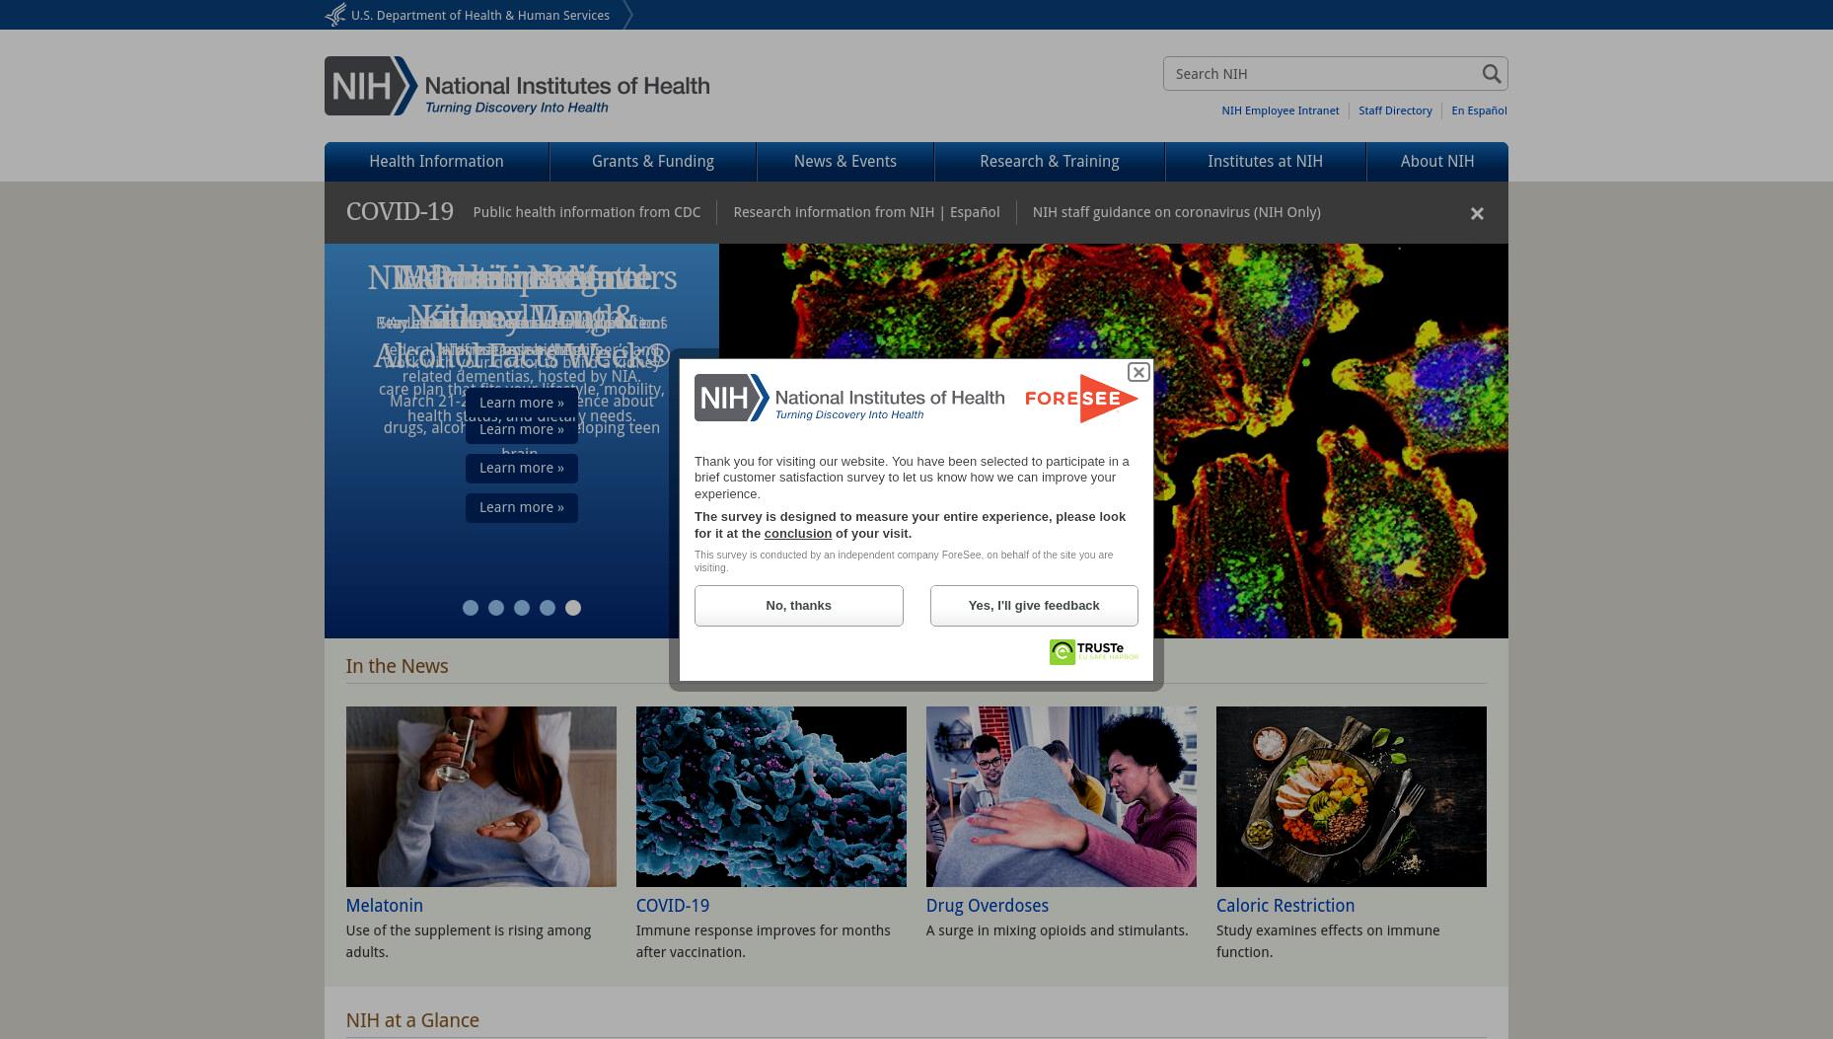This screenshot has width=1833, height=1039.
Task: Select the fifth carousel slide dot
Action: point(573,608)
